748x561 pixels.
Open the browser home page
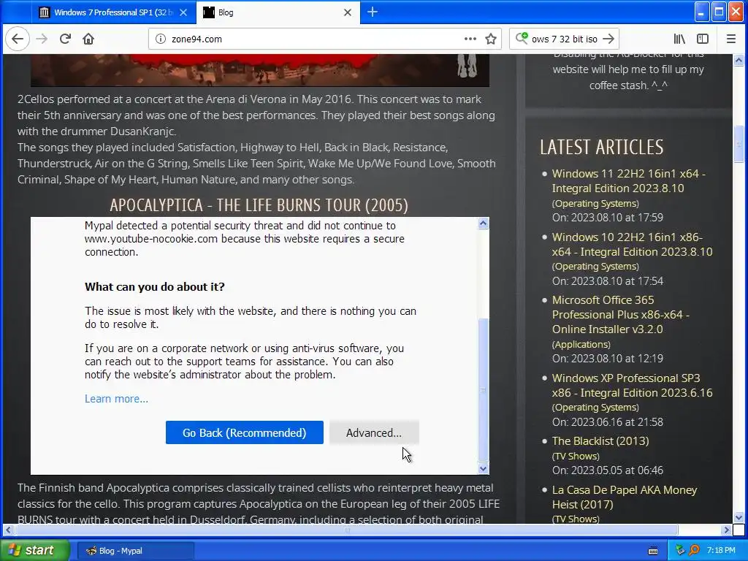pyautogui.click(x=88, y=39)
